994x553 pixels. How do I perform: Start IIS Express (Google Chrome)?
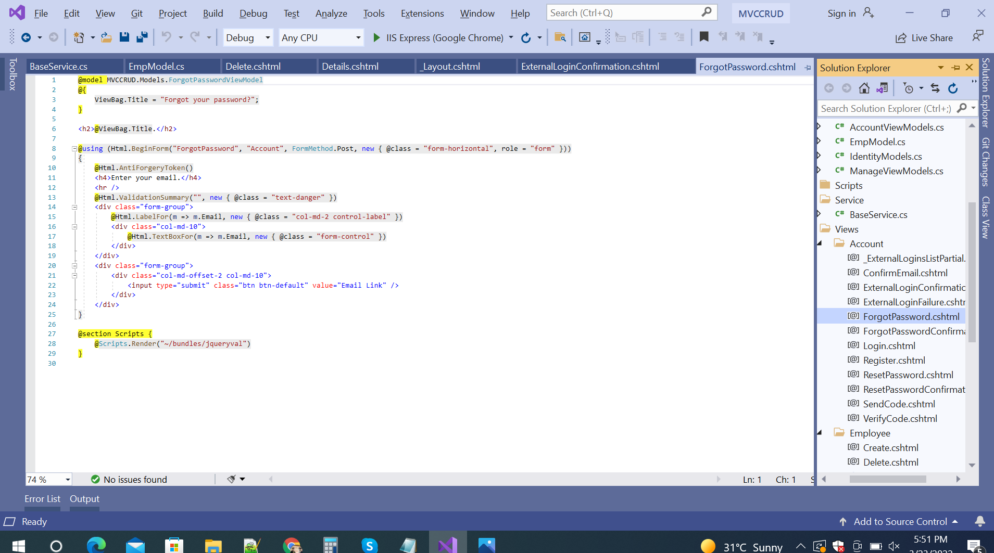[x=438, y=37]
